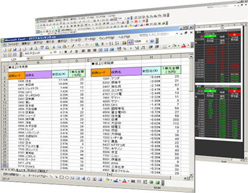Image resolution: width=248 pixels, height=193 pixels.
Task: Toggle Bold formatting button
Action: pos(66,52)
